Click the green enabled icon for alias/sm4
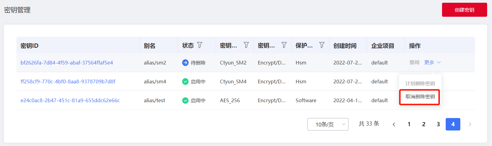 point(185,82)
